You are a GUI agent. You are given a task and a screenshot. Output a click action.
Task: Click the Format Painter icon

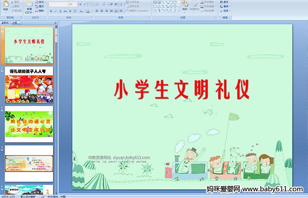(x=16, y=11)
